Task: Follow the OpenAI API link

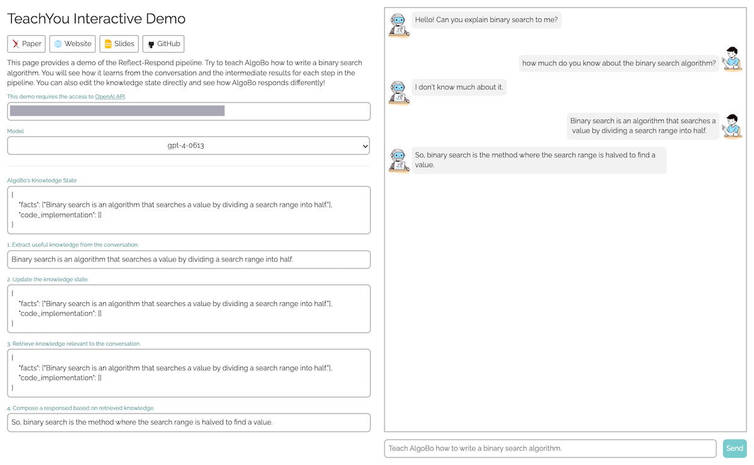Action: click(111, 96)
